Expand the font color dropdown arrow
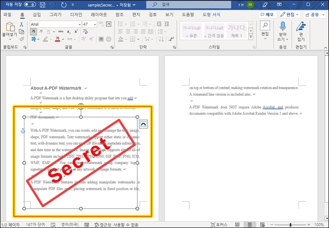The image size is (329, 228). [63, 39]
